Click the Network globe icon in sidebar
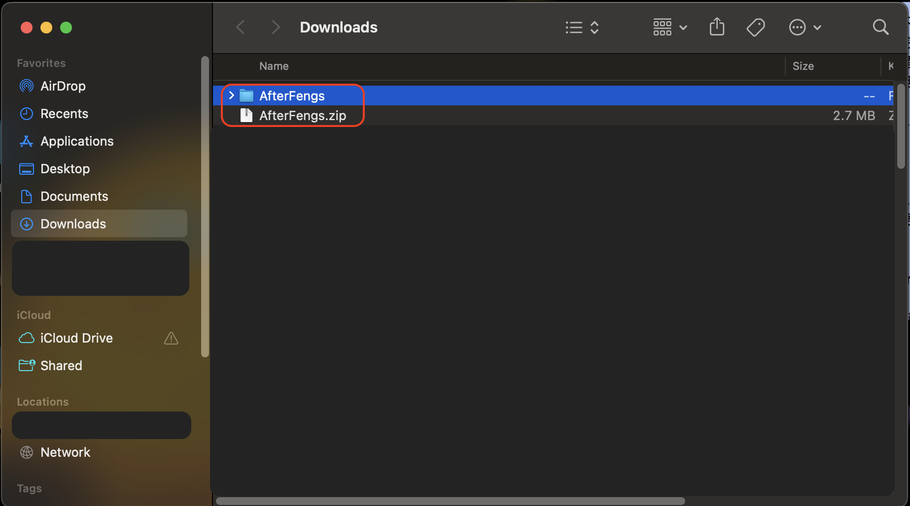The width and height of the screenshot is (910, 506). click(x=26, y=452)
